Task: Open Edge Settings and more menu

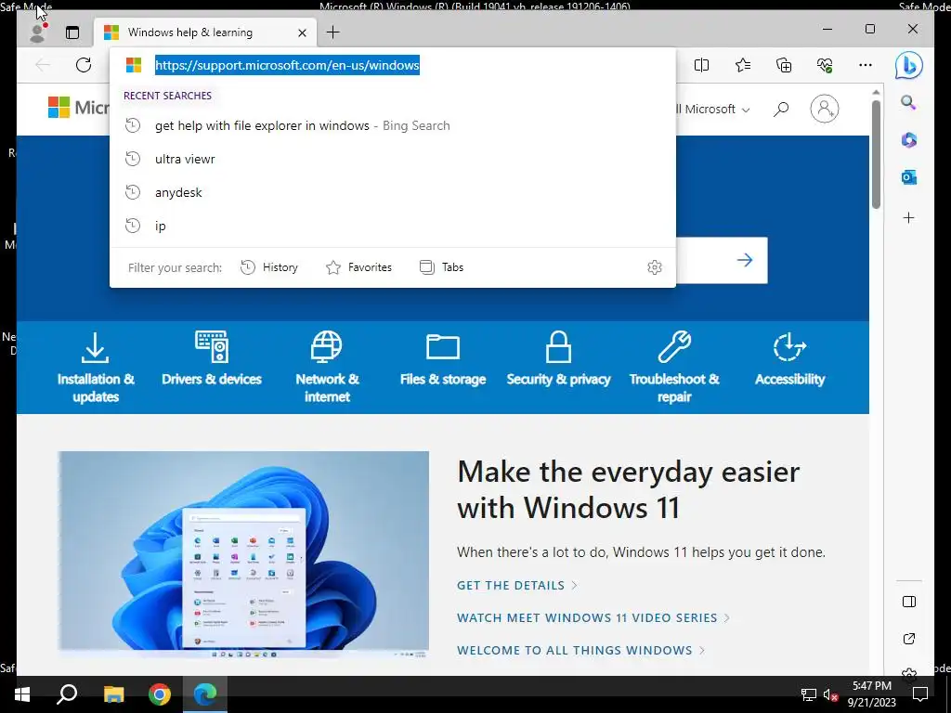Action: click(866, 65)
